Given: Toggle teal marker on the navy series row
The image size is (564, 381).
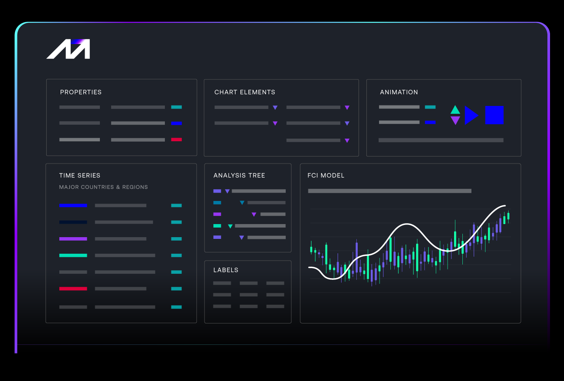Looking at the screenshot, I should pyautogui.click(x=176, y=222).
